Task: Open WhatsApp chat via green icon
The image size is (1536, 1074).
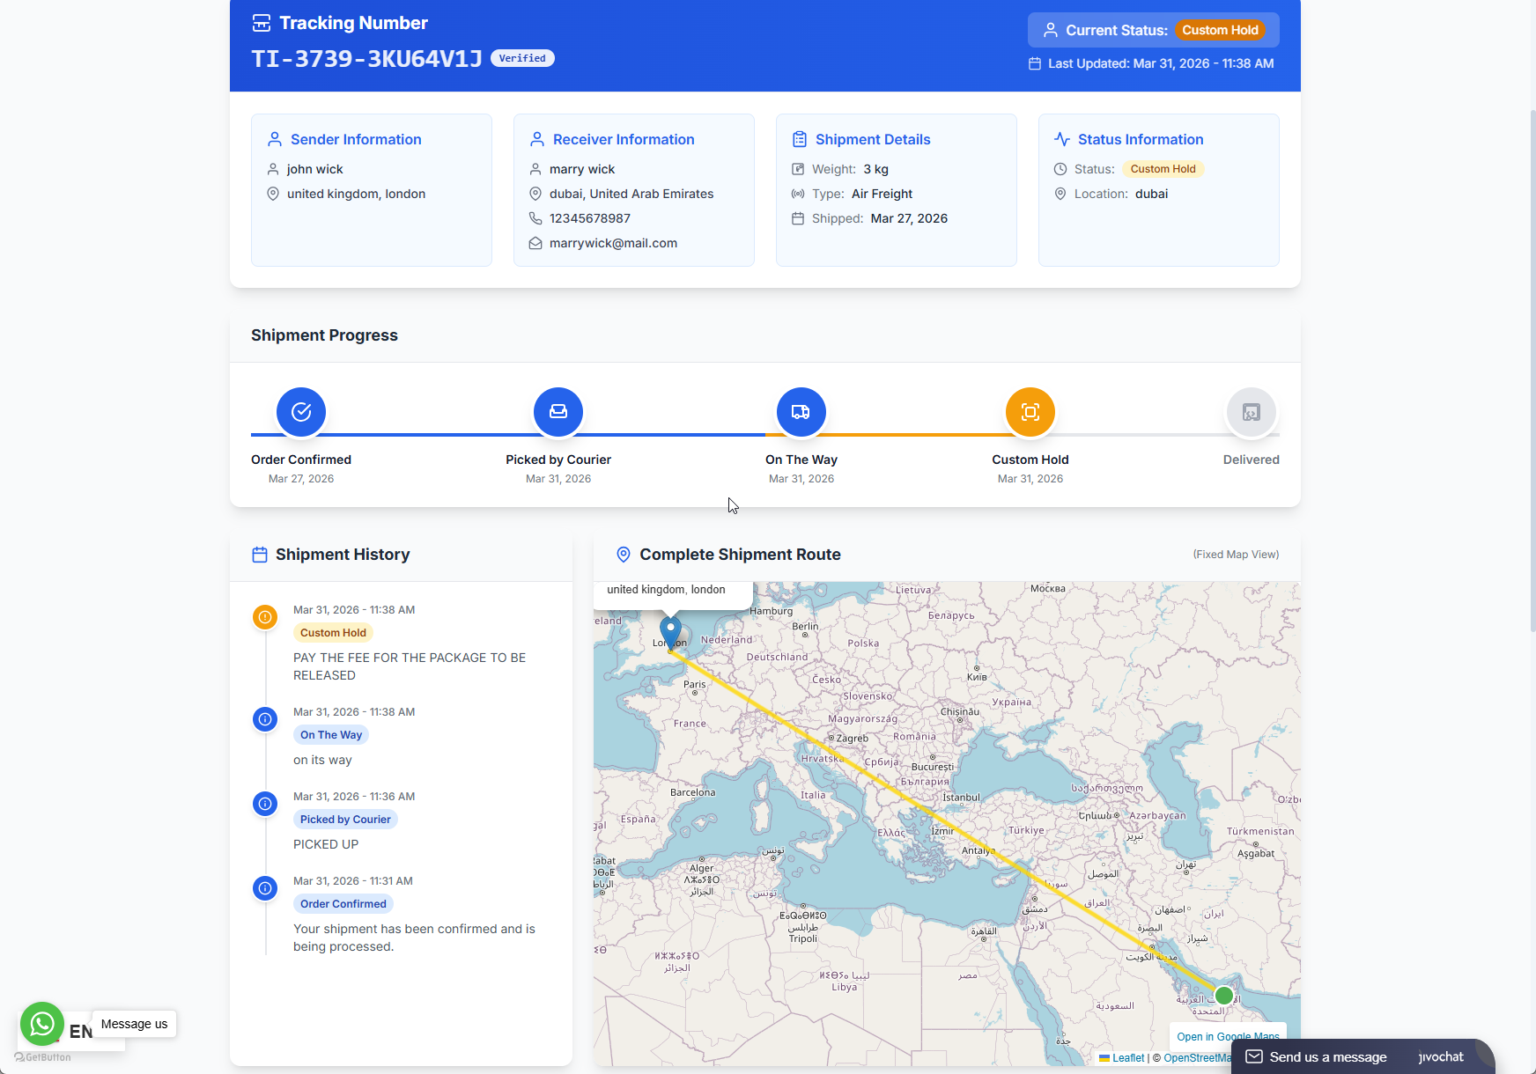Action: coord(42,1024)
